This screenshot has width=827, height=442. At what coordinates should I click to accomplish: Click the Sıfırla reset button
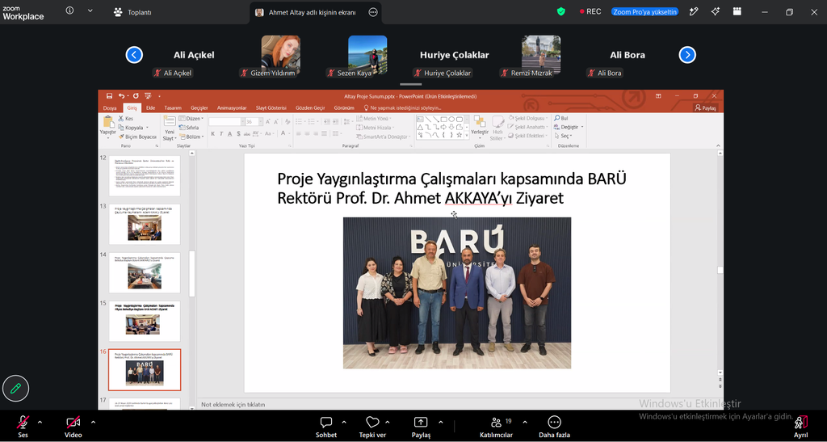pyautogui.click(x=188, y=128)
